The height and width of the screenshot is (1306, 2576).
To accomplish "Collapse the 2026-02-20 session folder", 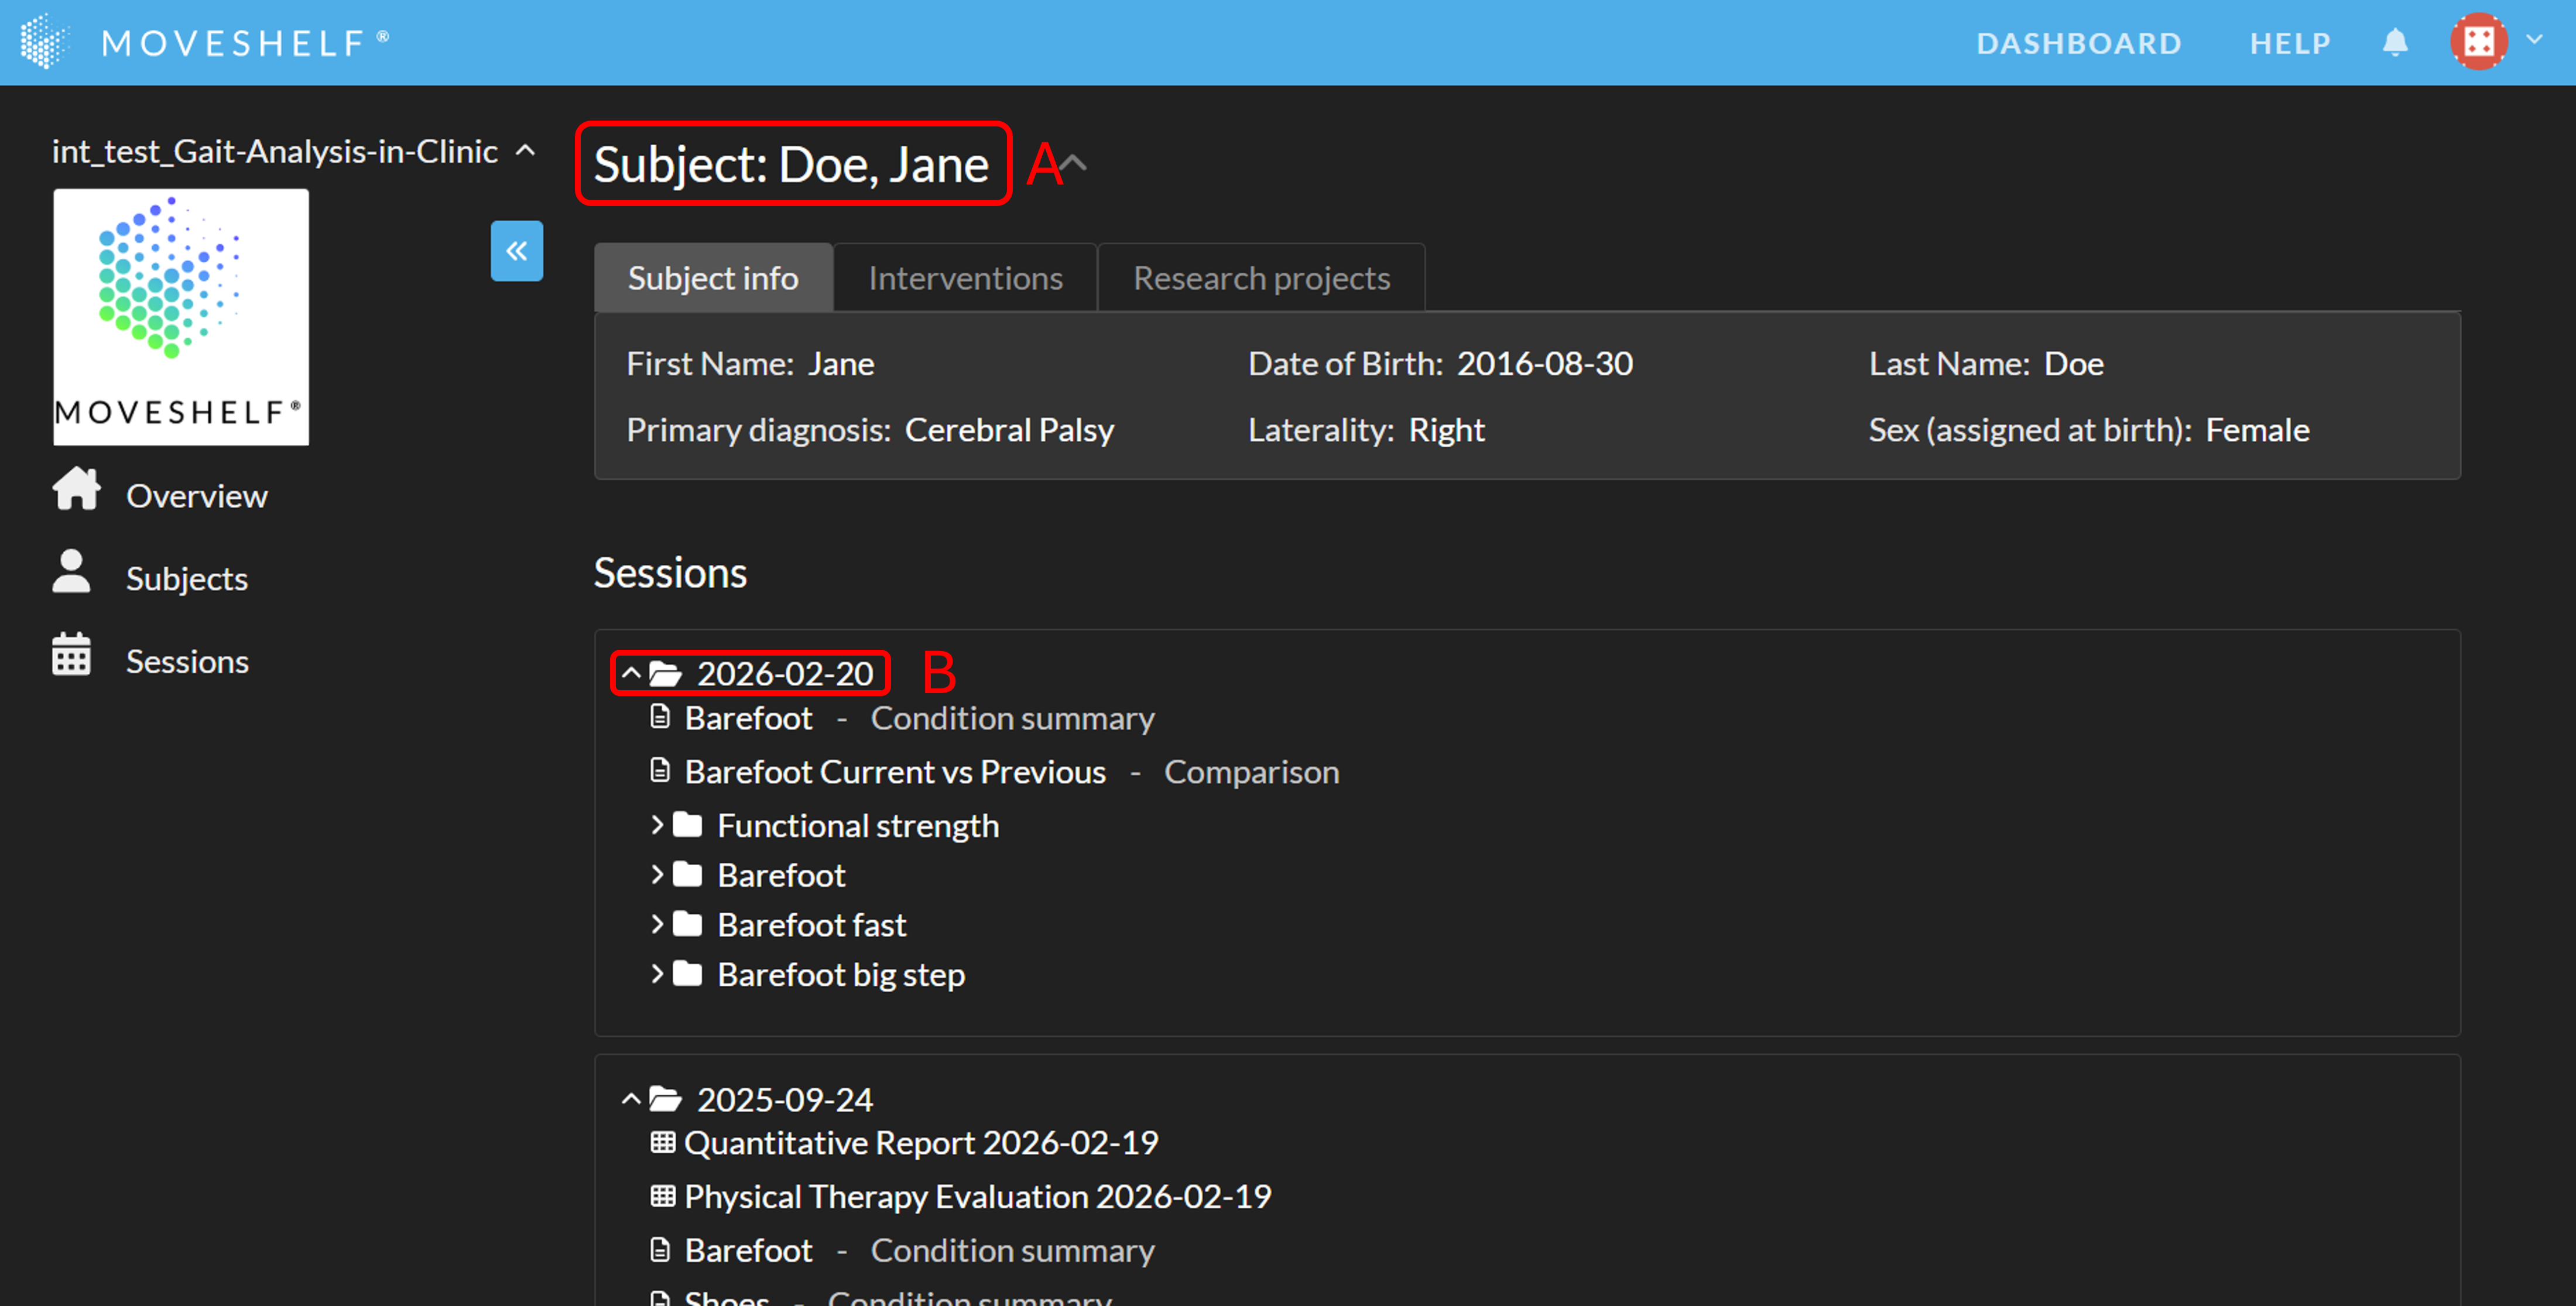I will coord(631,674).
